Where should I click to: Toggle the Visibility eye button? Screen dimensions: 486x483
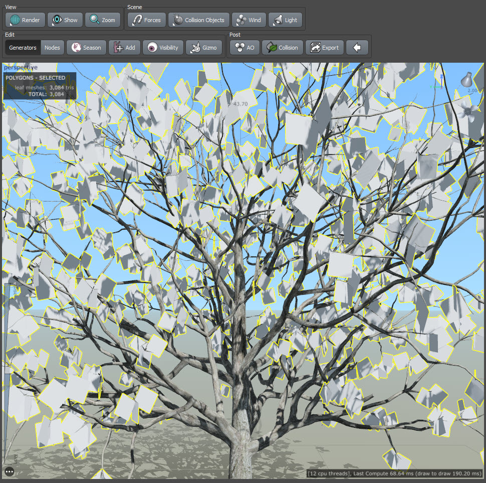(163, 48)
